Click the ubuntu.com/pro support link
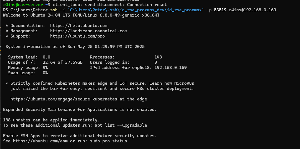300x149 pixels. [x=77, y=36]
